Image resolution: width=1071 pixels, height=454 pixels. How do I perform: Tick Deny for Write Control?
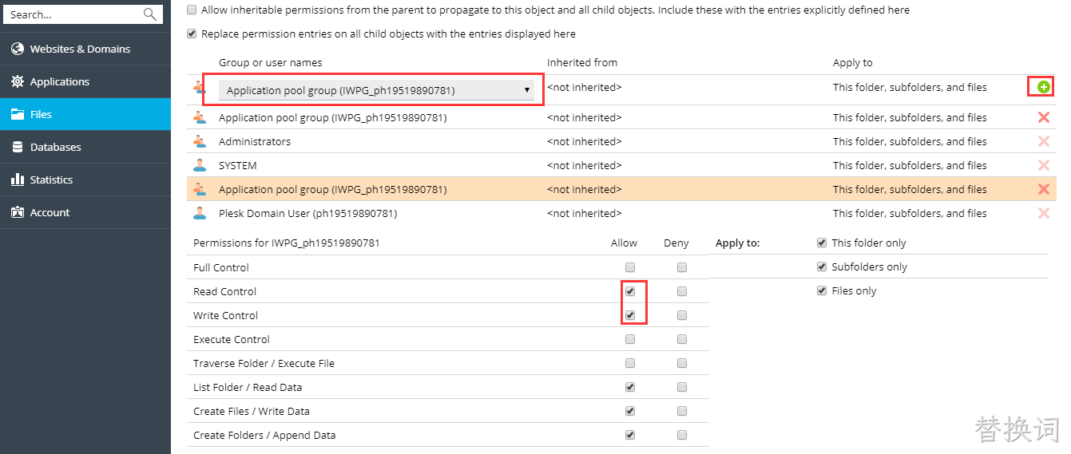pos(682,315)
